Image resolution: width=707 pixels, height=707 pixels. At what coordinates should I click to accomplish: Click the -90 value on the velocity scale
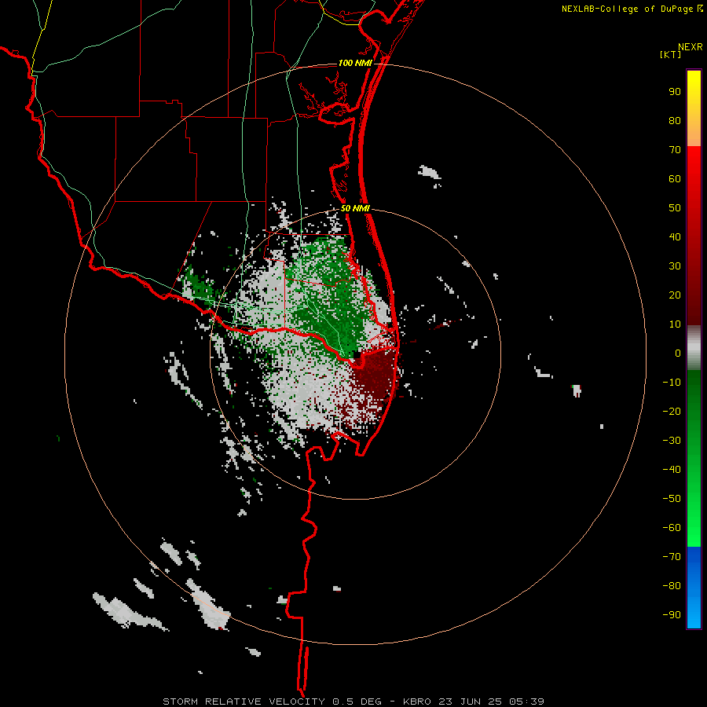[x=672, y=614]
